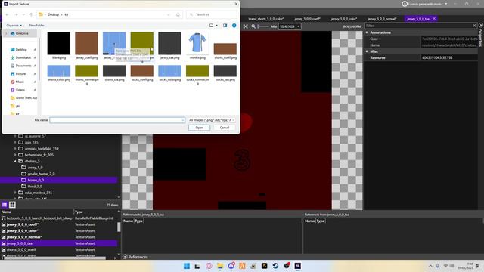Open Steam from the taskbar

pyautogui.click(x=275, y=266)
